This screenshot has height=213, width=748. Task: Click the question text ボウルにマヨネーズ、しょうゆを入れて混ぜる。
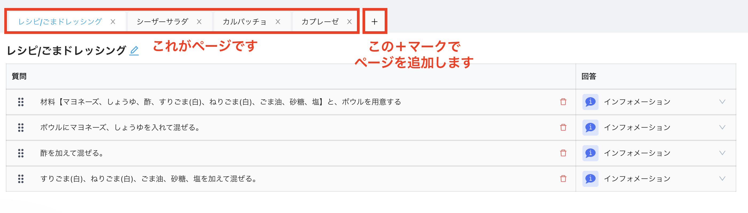pos(120,127)
